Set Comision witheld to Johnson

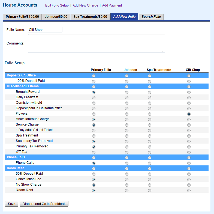tap(127, 103)
